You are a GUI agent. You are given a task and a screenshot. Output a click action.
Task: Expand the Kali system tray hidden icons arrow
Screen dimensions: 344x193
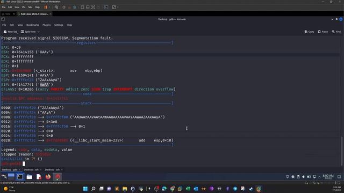pos(319,177)
